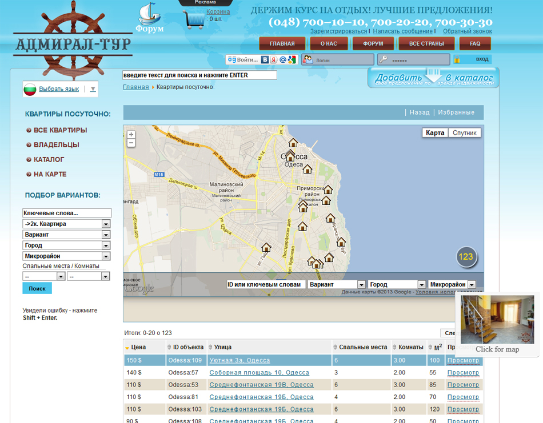
Task: Focus the Логин input field
Action: (338, 59)
